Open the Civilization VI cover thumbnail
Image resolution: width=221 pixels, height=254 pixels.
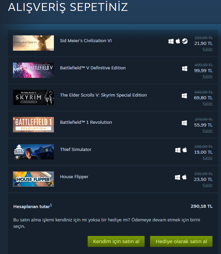(33, 43)
